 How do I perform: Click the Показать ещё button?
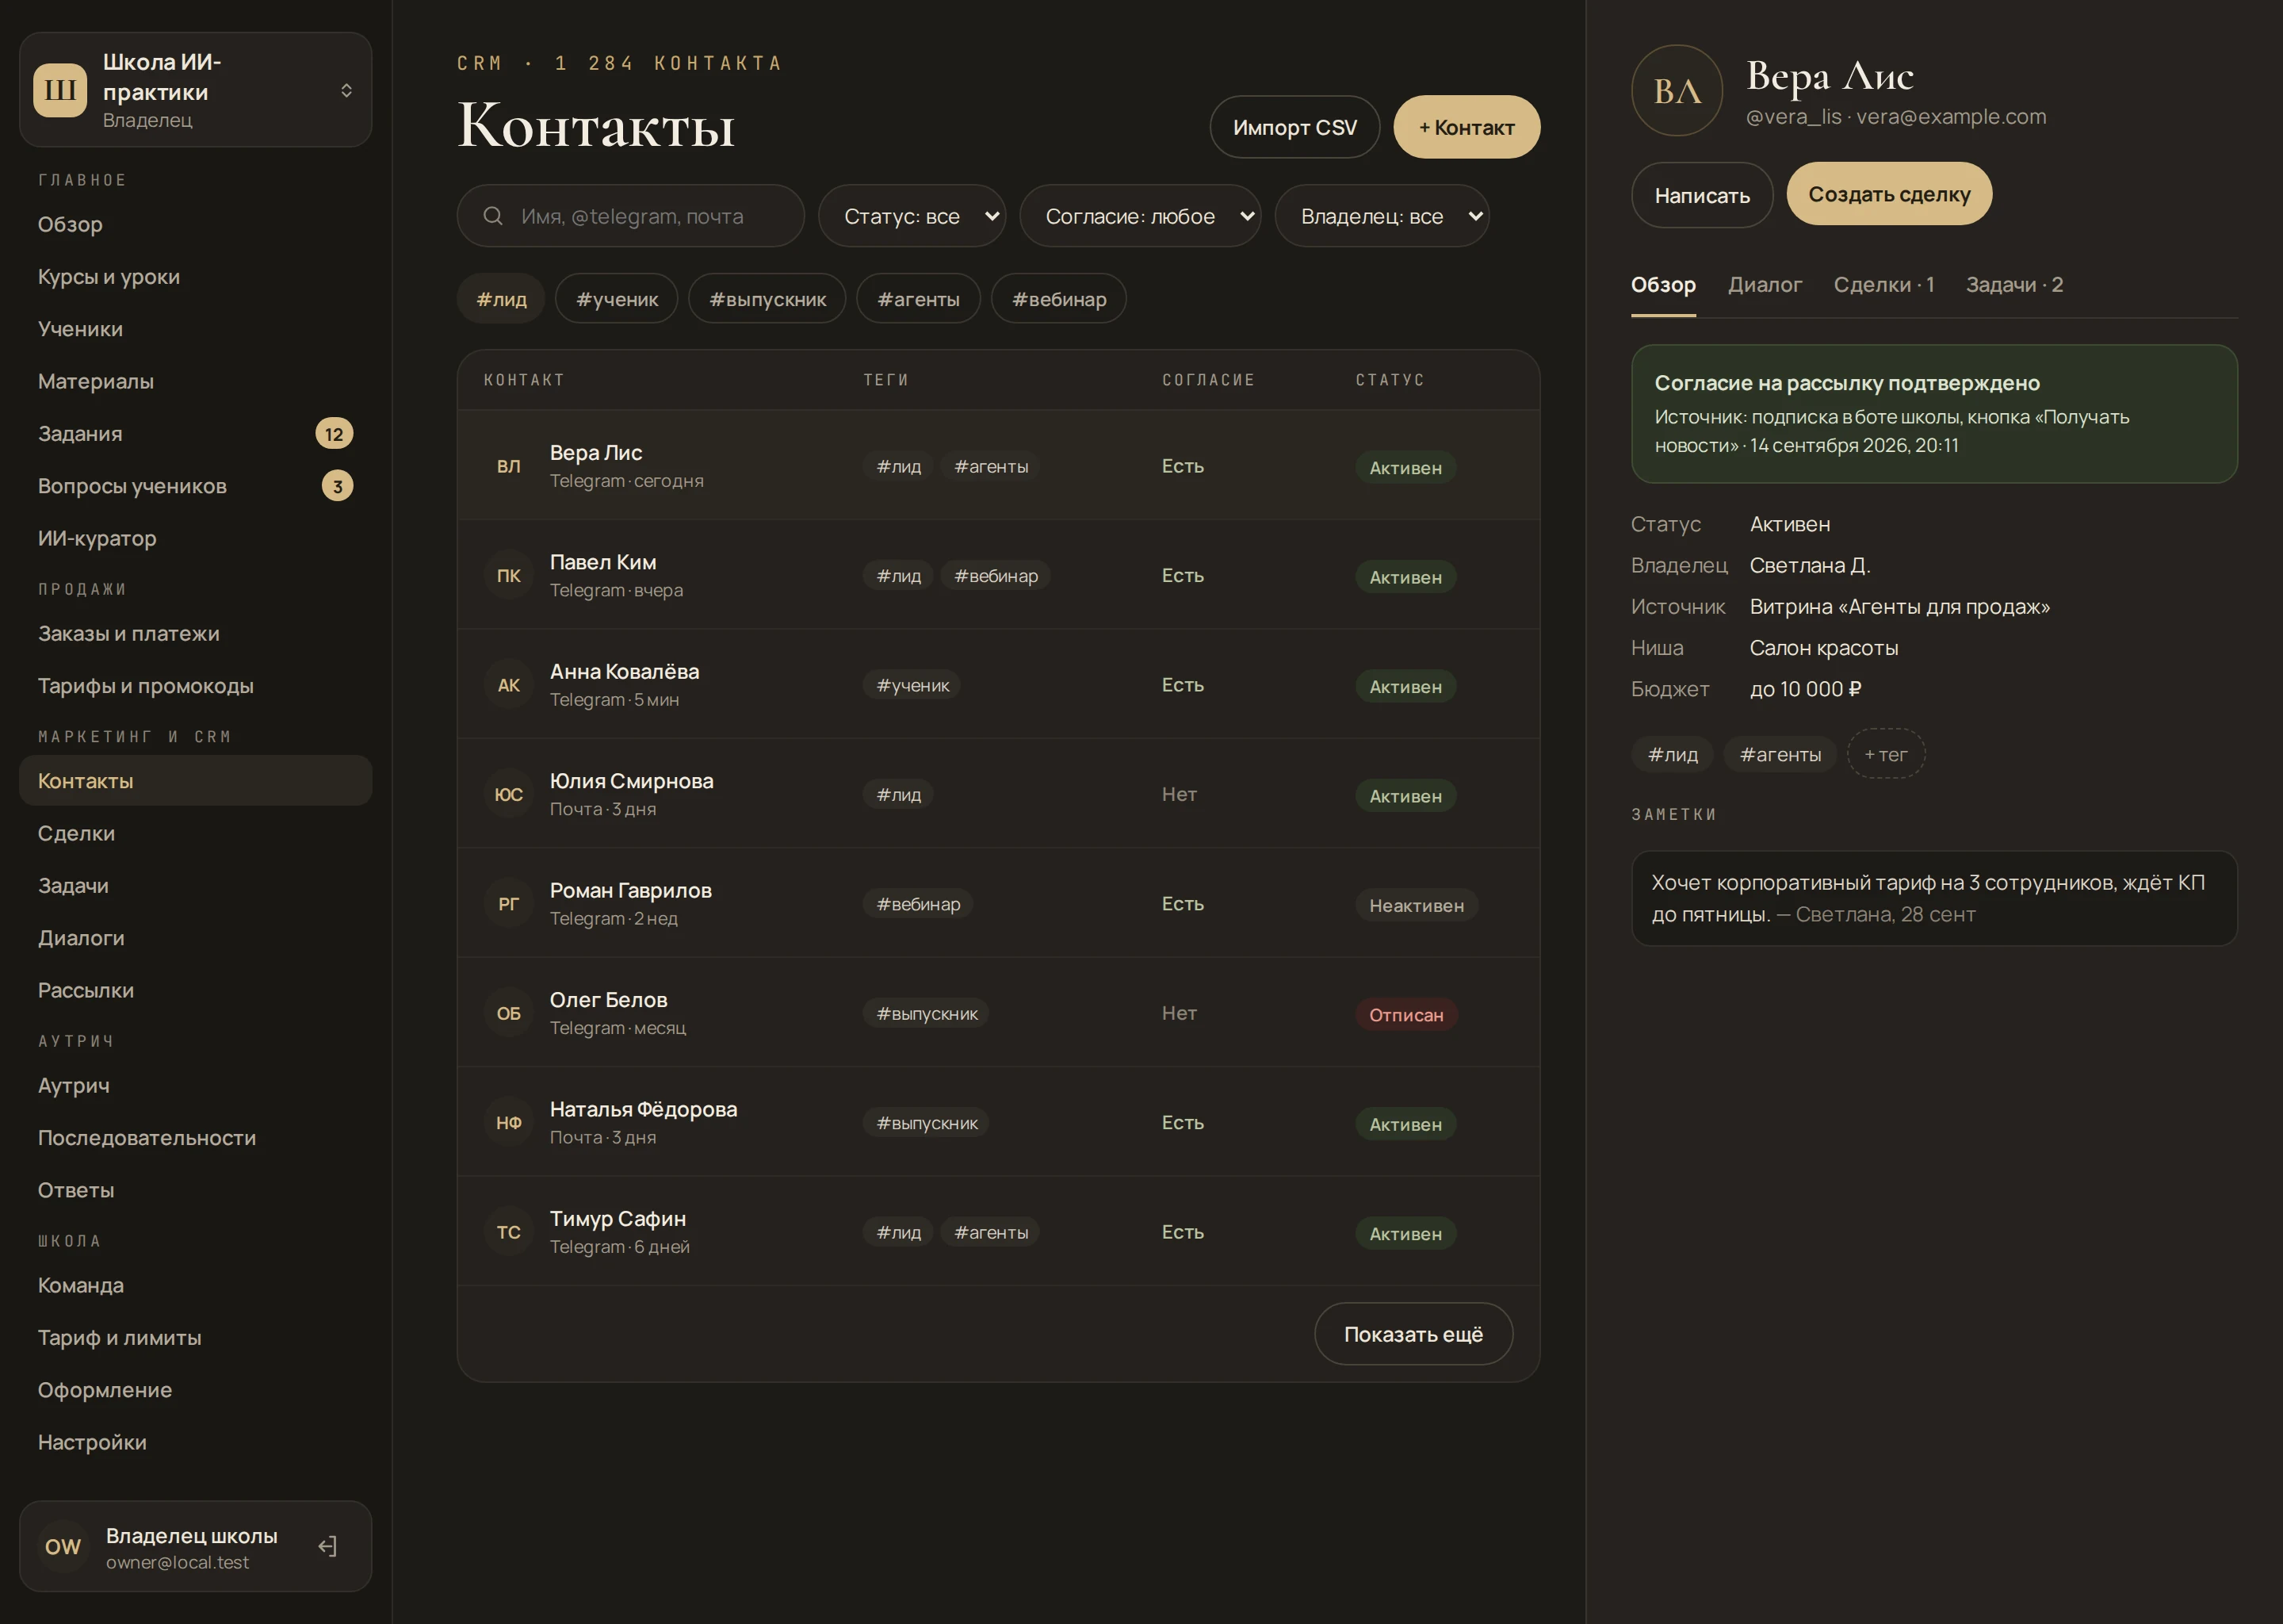[1413, 1334]
